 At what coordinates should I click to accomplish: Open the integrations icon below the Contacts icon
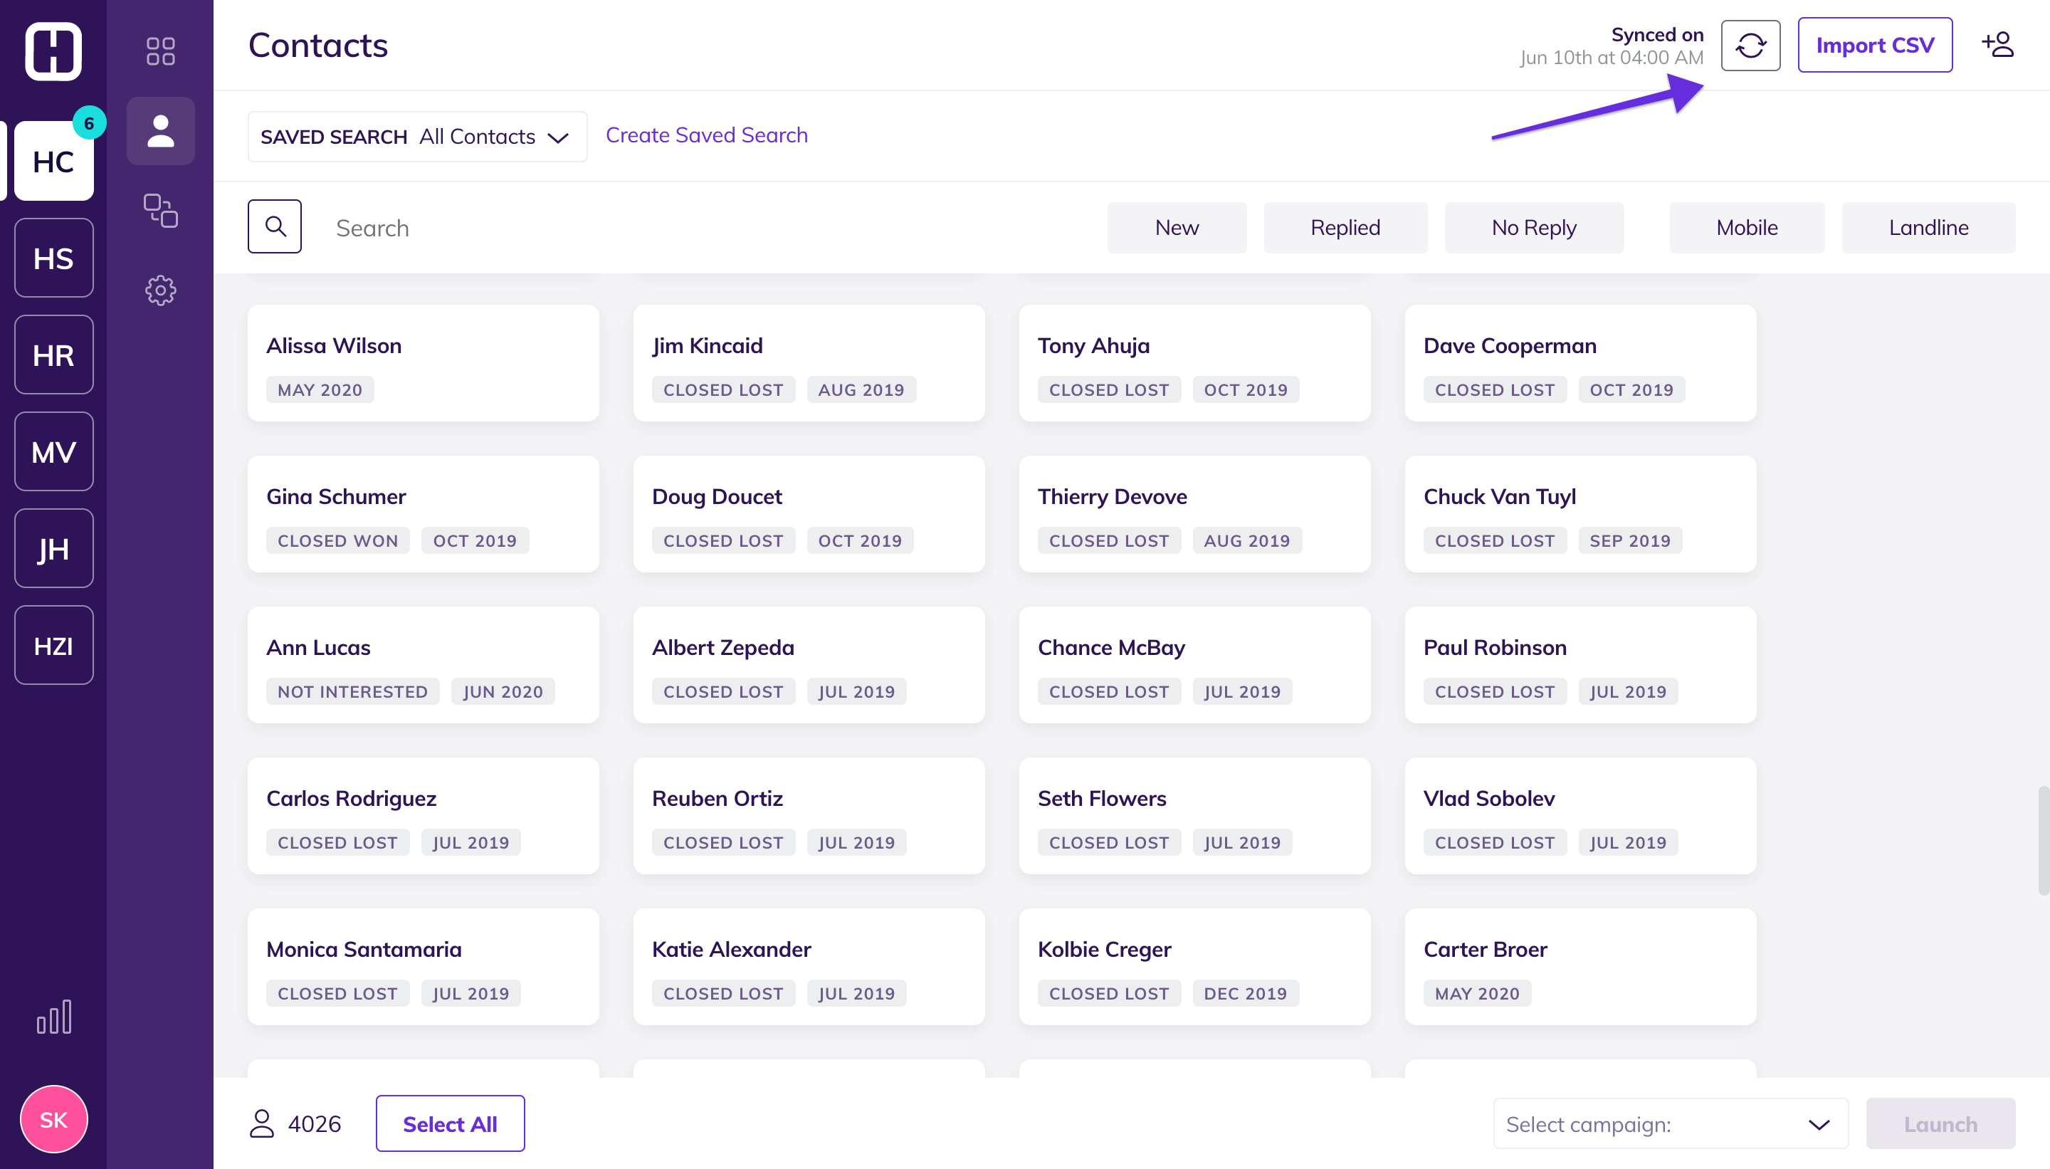[161, 210]
